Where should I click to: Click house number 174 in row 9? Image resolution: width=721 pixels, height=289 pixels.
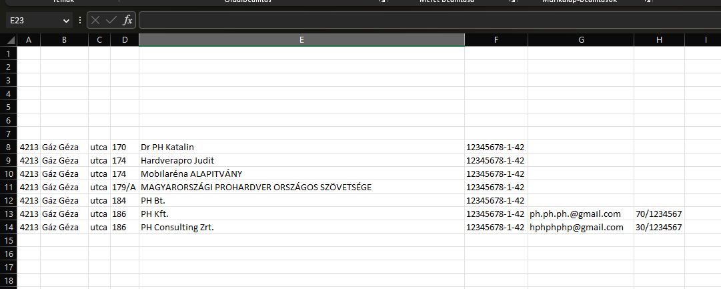click(125, 161)
